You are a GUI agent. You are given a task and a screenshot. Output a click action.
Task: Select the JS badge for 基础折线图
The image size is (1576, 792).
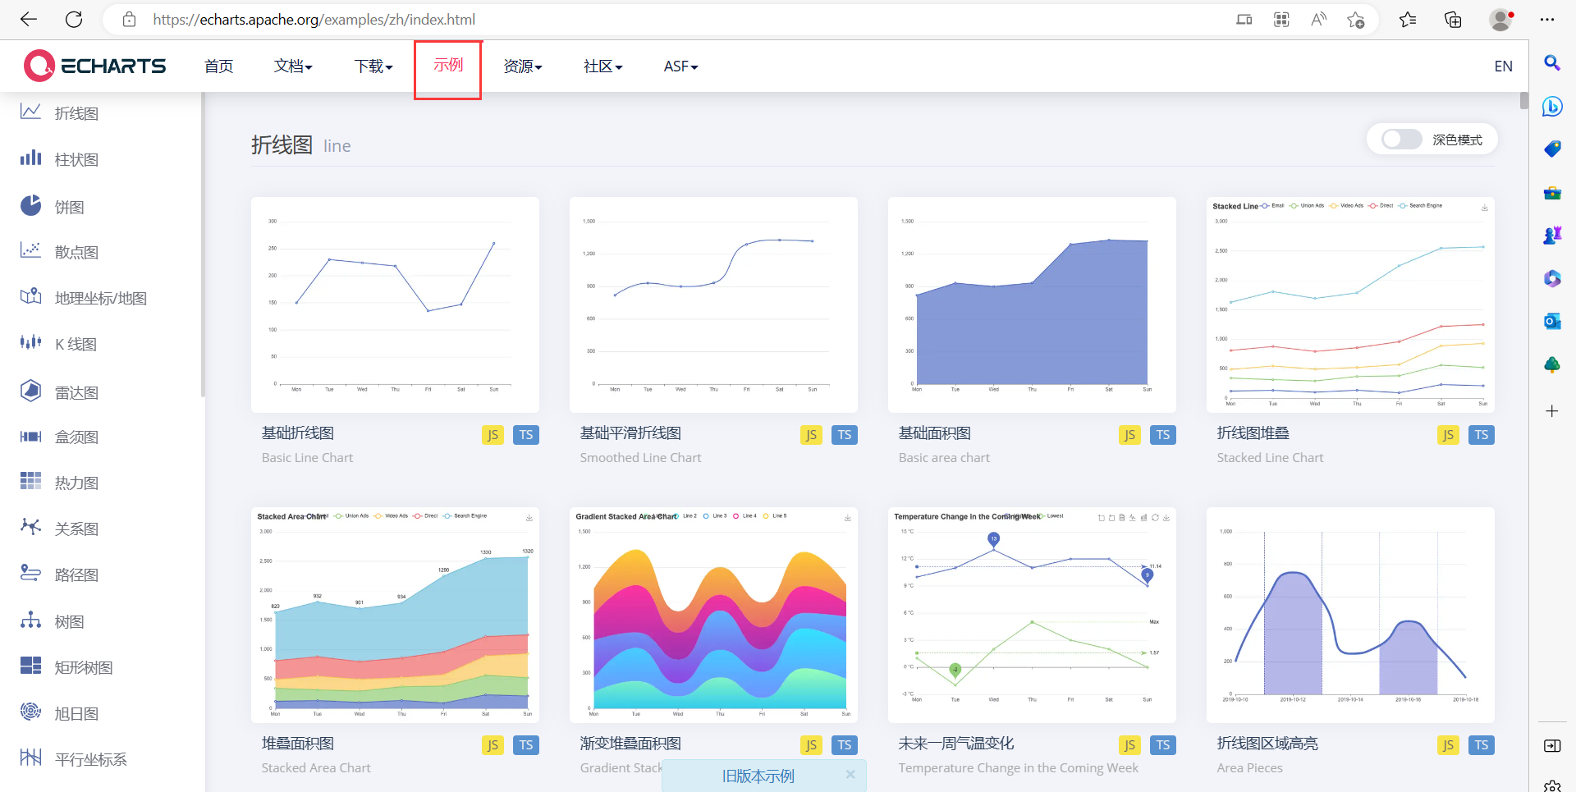tap(492, 435)
